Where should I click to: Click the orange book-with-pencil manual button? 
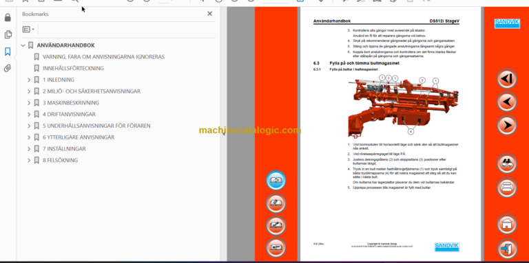tap(276, 203)
